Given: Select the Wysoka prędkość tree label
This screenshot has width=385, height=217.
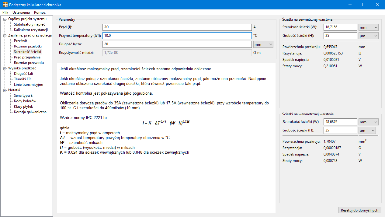Looking at the screenshot, I should click(x=22, y=68).
